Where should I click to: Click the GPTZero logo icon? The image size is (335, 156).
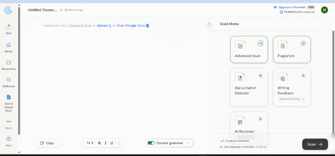(8, 10)
